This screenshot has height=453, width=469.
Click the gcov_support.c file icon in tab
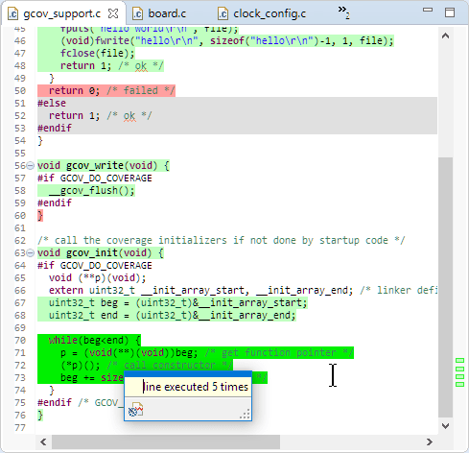coord(12,14)
